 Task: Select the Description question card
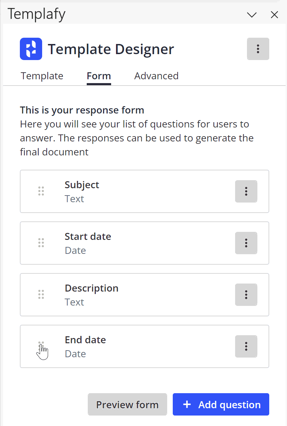145,295
